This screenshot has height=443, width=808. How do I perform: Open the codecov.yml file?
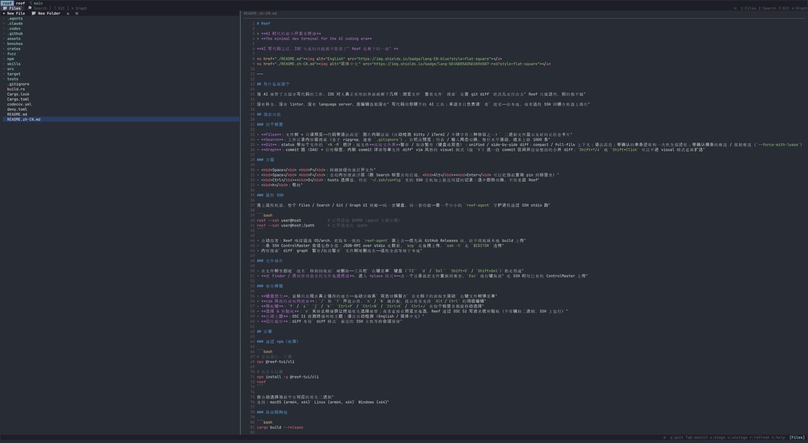[x=19, y=104]
